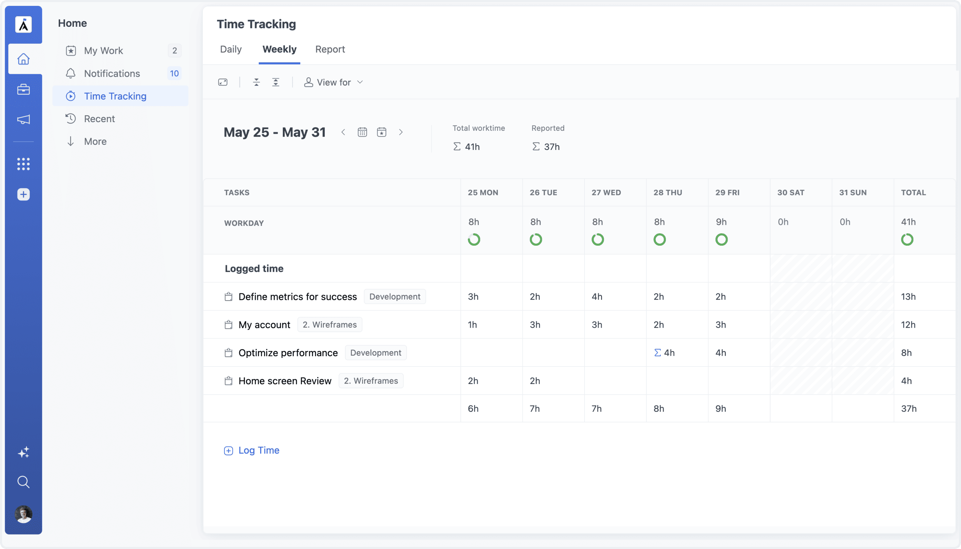Open Notifications in sidebar
The image size is (961, 549).
click(120, 73)
